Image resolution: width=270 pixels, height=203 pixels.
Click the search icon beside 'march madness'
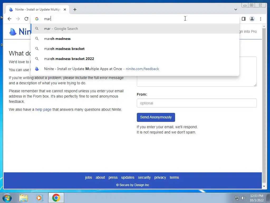[37, 39]
